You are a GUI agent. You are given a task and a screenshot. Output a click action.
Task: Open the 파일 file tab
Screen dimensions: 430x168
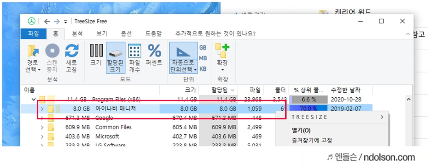(33, 34)
